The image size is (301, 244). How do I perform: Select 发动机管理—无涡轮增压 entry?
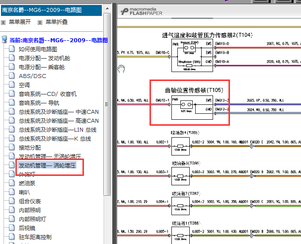(50, 157)
